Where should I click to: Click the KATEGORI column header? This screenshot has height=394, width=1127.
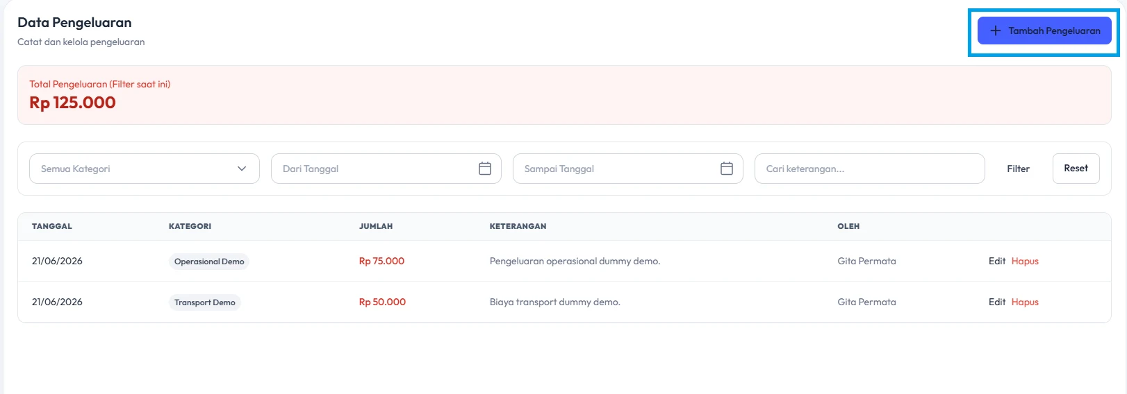click(x=190, y=226)
